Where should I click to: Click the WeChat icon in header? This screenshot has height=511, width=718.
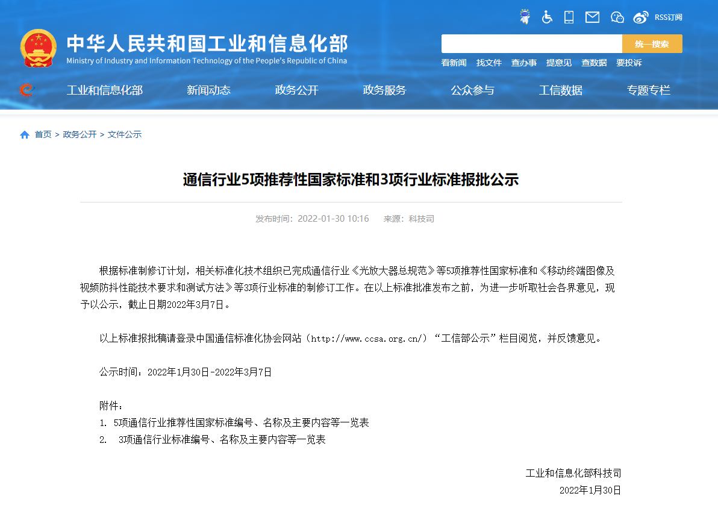617,17
